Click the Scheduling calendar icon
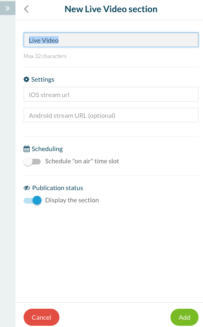This screenshot has height=327, width=203. click(26, 149)
